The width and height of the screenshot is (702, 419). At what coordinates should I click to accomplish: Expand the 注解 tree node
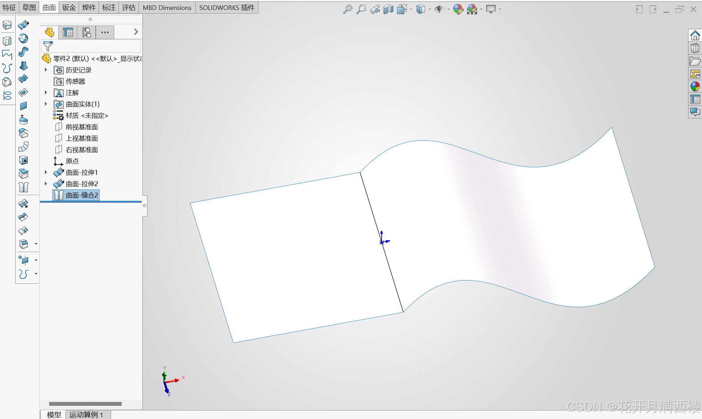46,93
